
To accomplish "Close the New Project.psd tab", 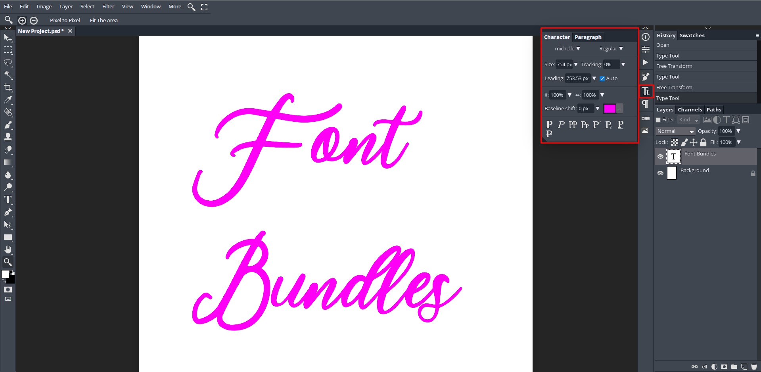I will [70, 31].
